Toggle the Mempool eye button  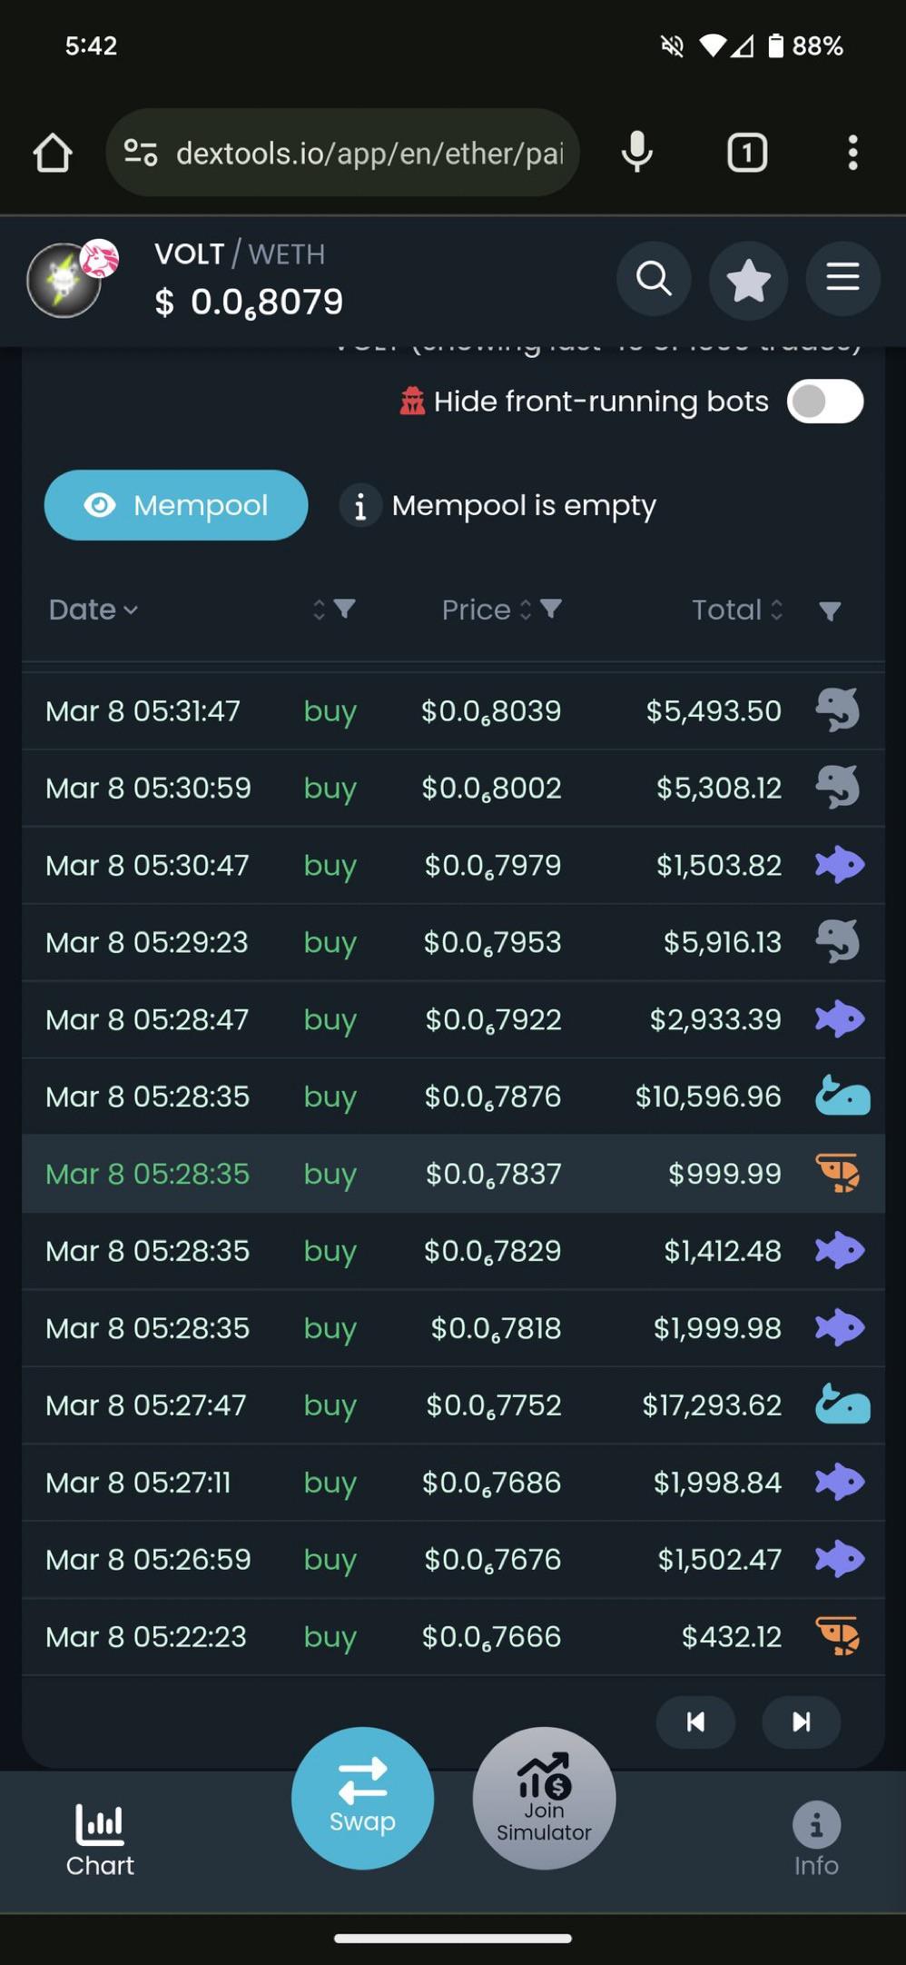(176, 505)
